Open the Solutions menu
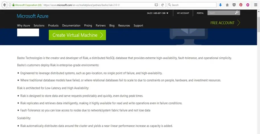 click(39, 26)
